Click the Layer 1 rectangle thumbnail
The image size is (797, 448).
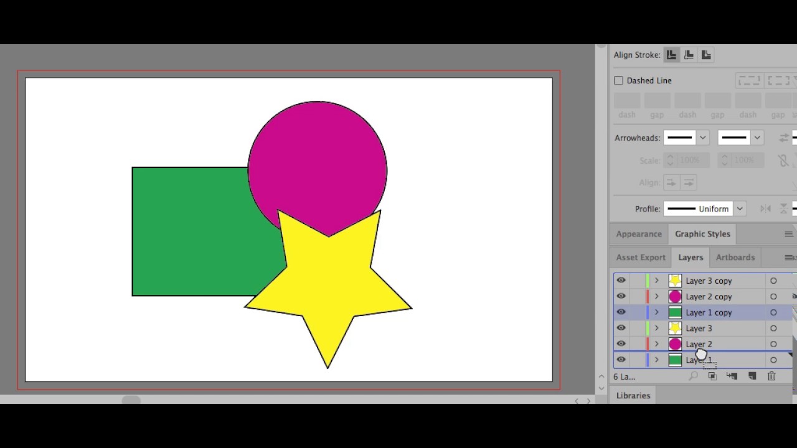click(675, 360)
